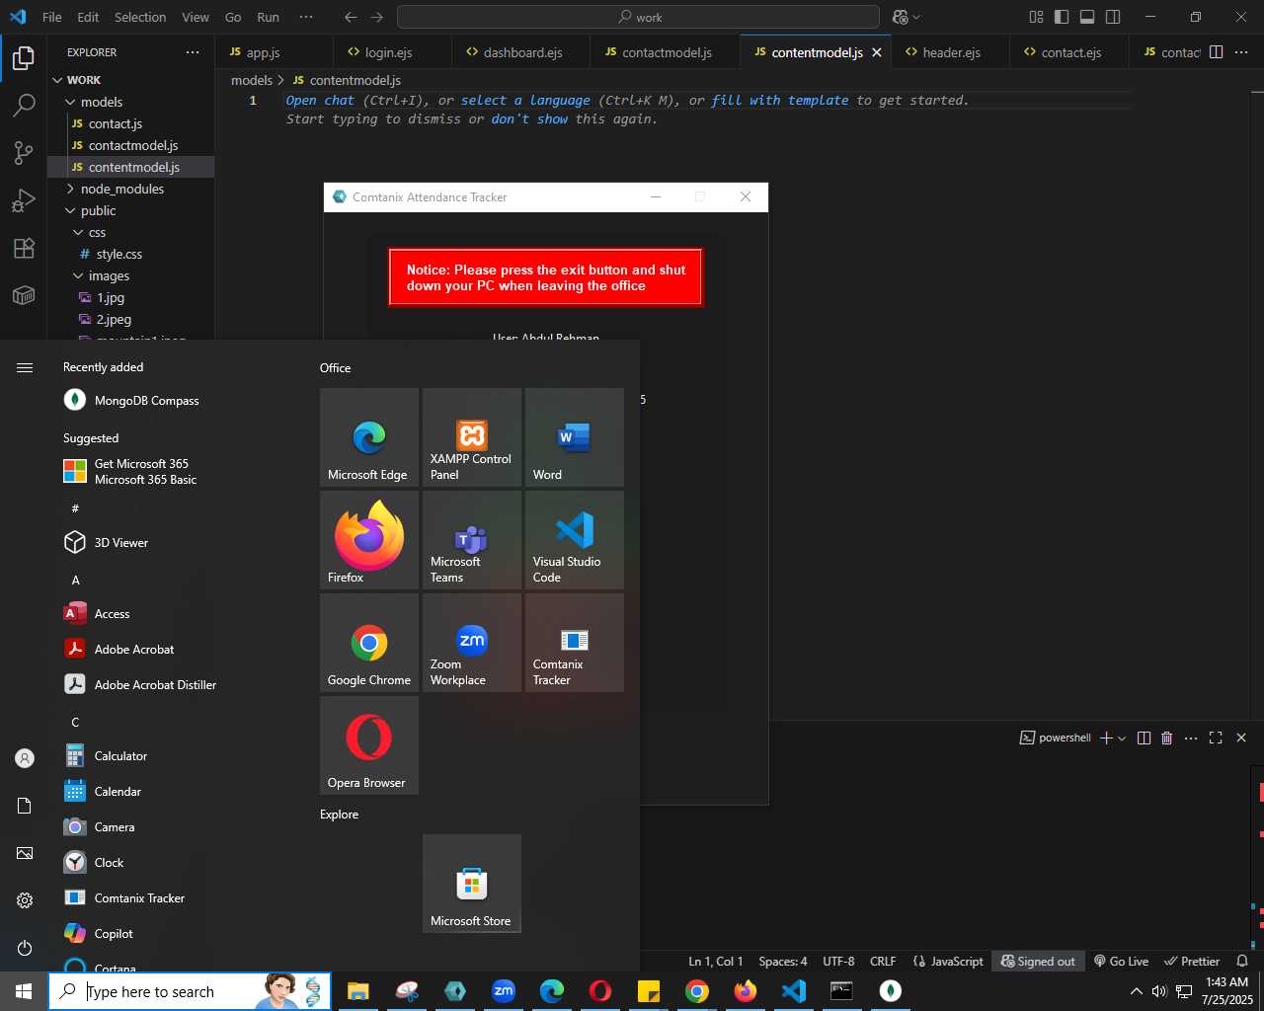This screenshot has width=1264, height=1011.
Task: Open contact.js in the models folder
Action: click(130, 123)
